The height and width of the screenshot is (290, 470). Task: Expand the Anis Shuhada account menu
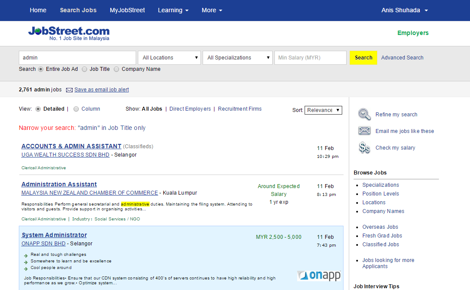tap(404, 10)
